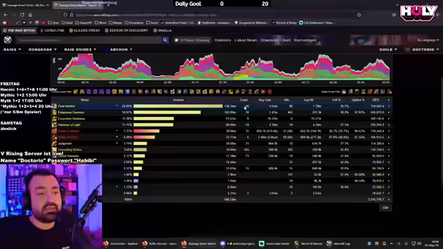Open the Warcraft Logs app in taskbar
This screenshot has height=249, width=443.
pyautogui.click(x=339, y=243)
